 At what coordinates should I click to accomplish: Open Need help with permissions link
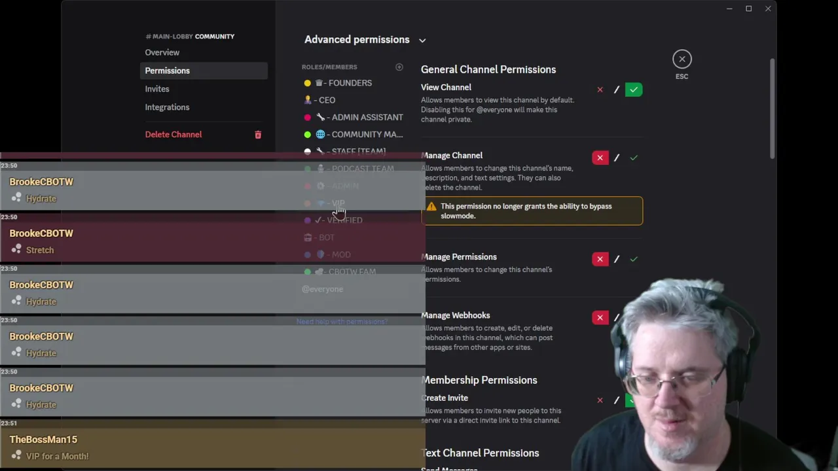342,322
